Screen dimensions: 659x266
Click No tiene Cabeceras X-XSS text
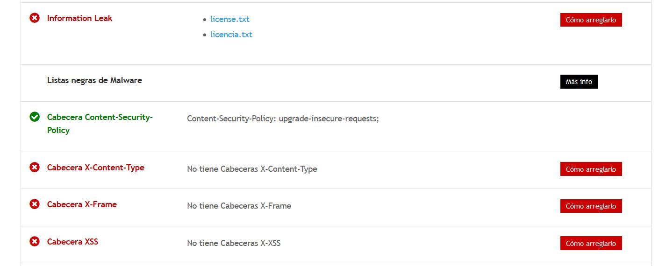234,243
